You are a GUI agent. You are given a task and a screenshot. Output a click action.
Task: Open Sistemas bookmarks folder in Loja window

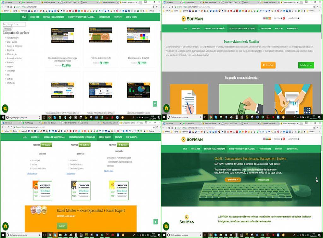click(x=150, y=11)
